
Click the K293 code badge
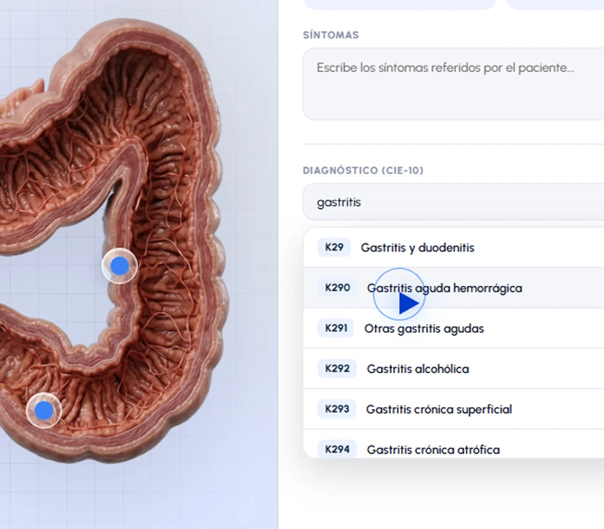click(337, 409)
